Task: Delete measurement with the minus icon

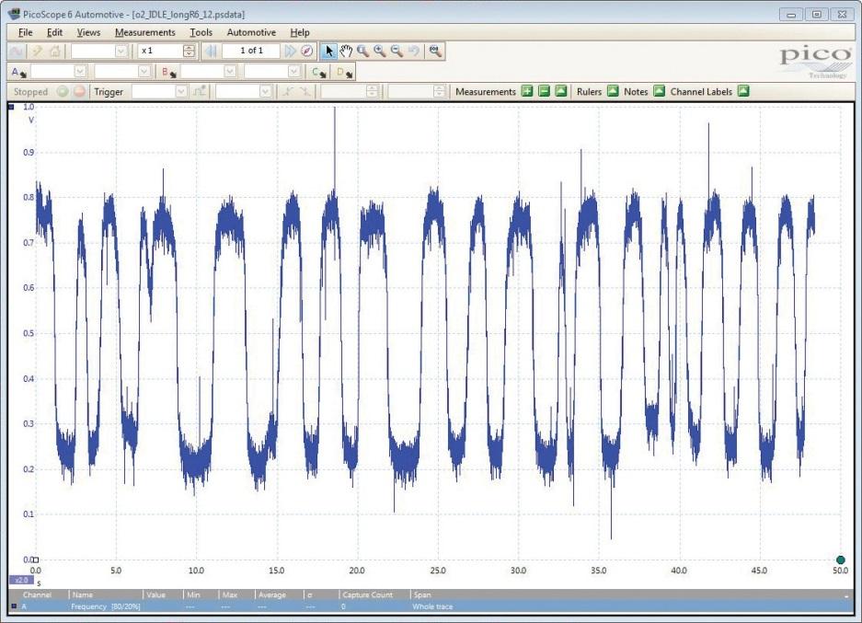Action: click(544, 91)
